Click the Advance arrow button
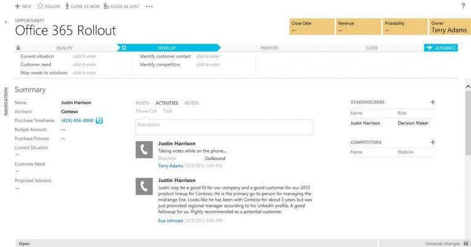This screenshot has width=471, height=247. point(441,48)
